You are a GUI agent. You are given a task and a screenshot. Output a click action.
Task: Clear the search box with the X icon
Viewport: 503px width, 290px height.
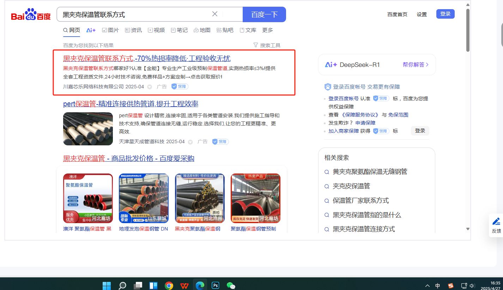[215, 14]
